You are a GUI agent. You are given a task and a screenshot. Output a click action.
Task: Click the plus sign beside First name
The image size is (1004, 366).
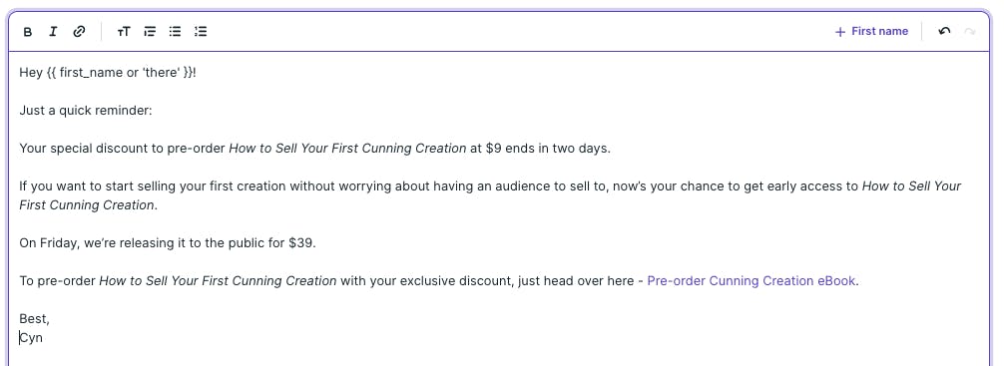click(840, 32)
